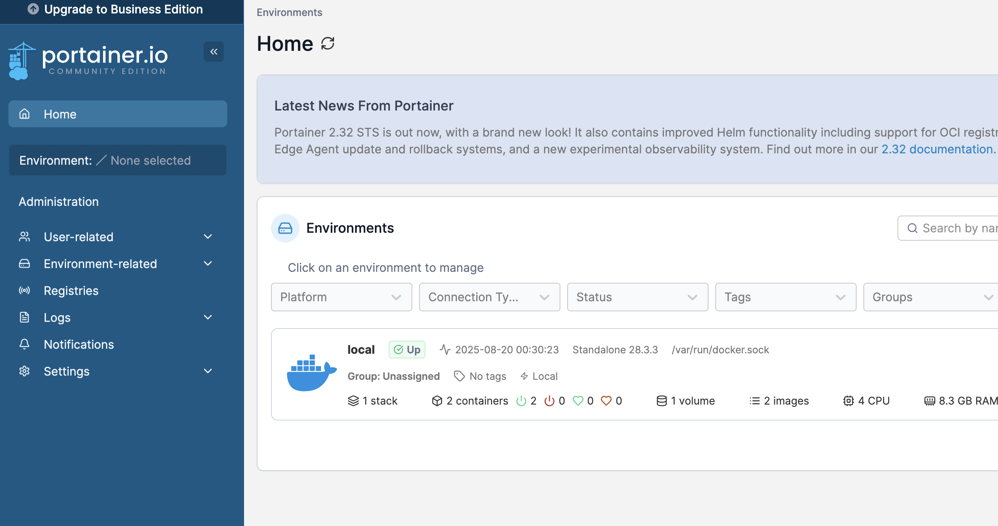The image size is (998, 526).
Task: Open the 2.32 documentation link
Action: point(937,149)
